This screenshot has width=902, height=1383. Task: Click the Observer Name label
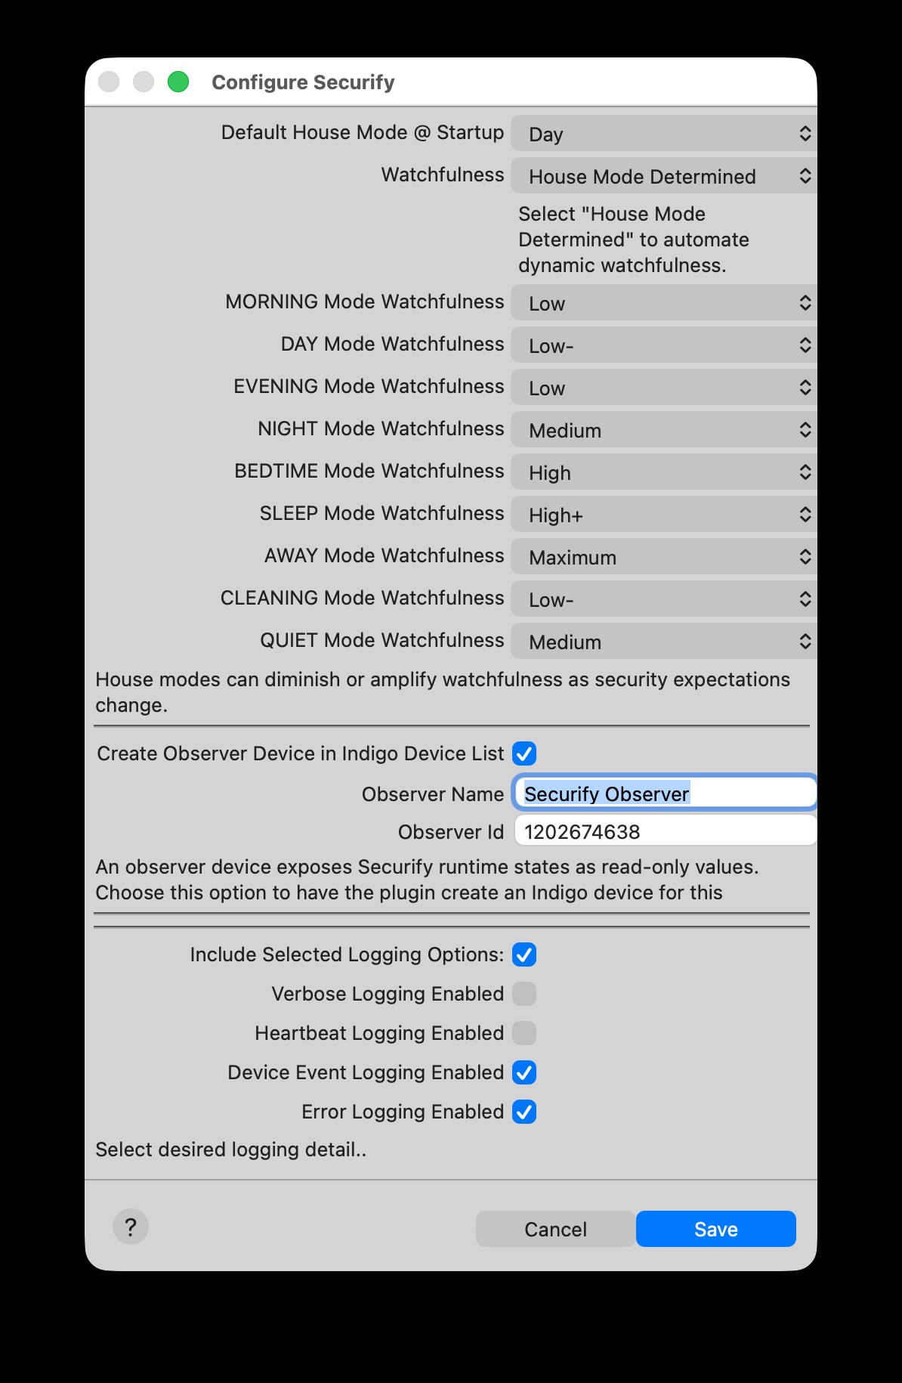(433, 794)
